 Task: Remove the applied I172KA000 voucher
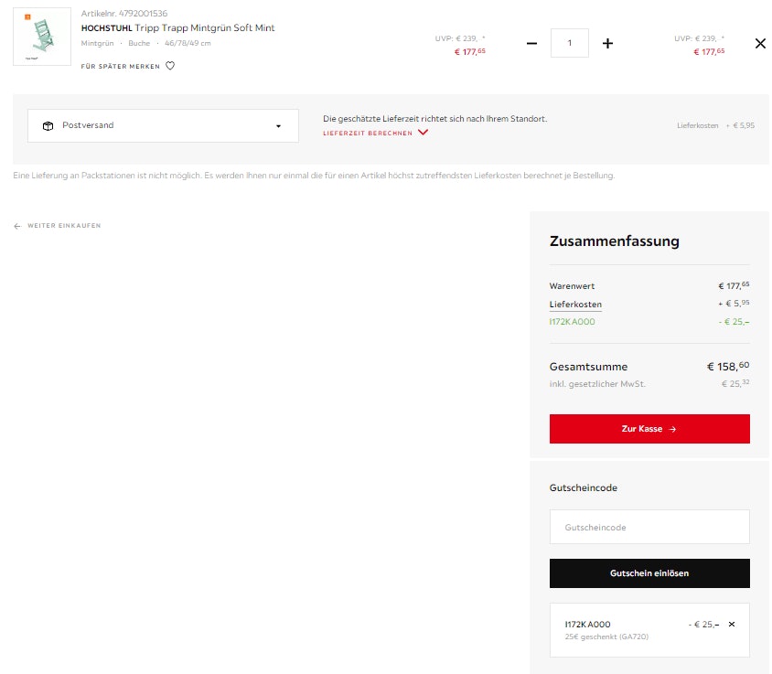pyautogui.click(x=732, y=625)
